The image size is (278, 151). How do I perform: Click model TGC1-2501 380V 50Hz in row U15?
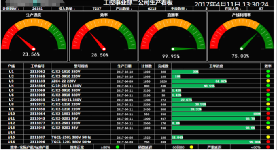point(71,137)
